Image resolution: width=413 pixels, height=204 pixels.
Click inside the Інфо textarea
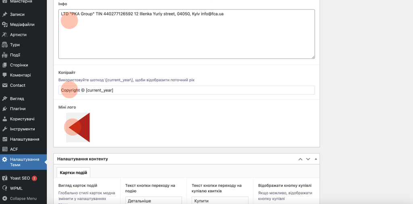186,36
